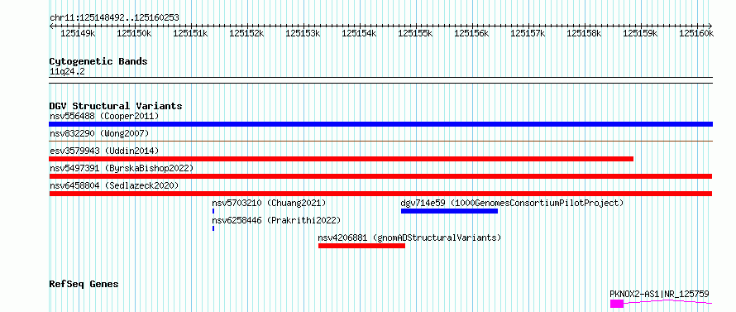Select the DGV Structural Variants track title
The width and height of the screenshot is (736, 312).
(116, 106)
